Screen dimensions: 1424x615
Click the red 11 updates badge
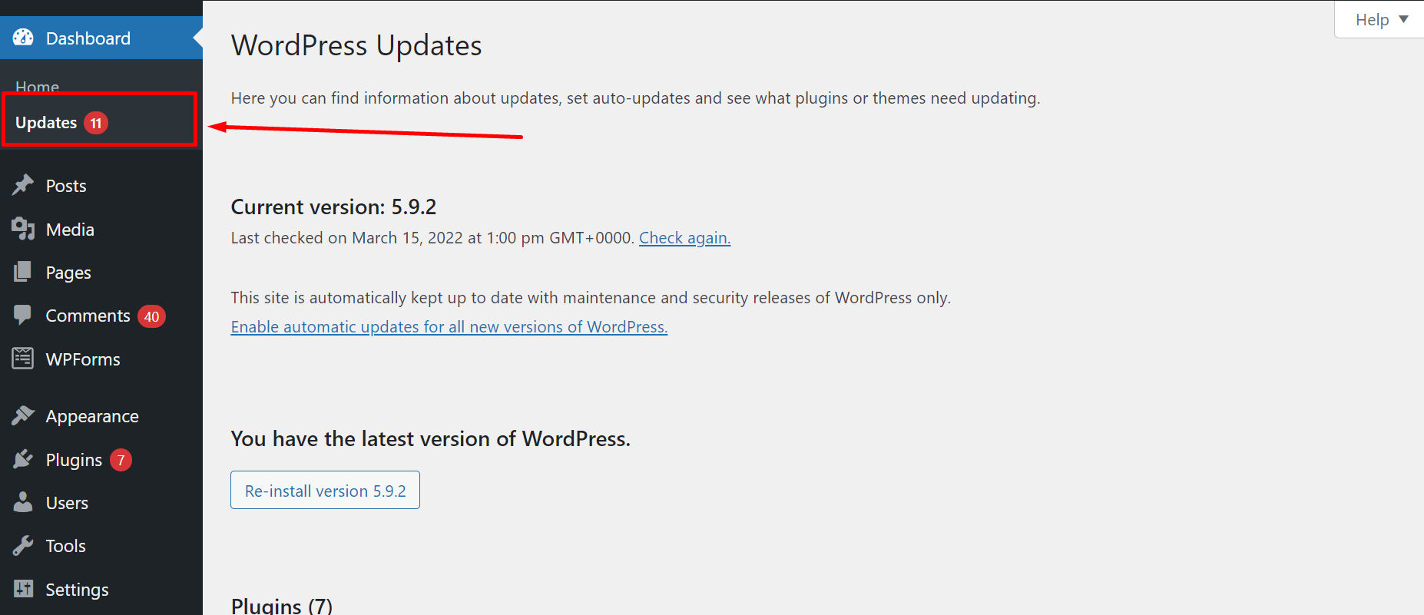pos(96,123)
